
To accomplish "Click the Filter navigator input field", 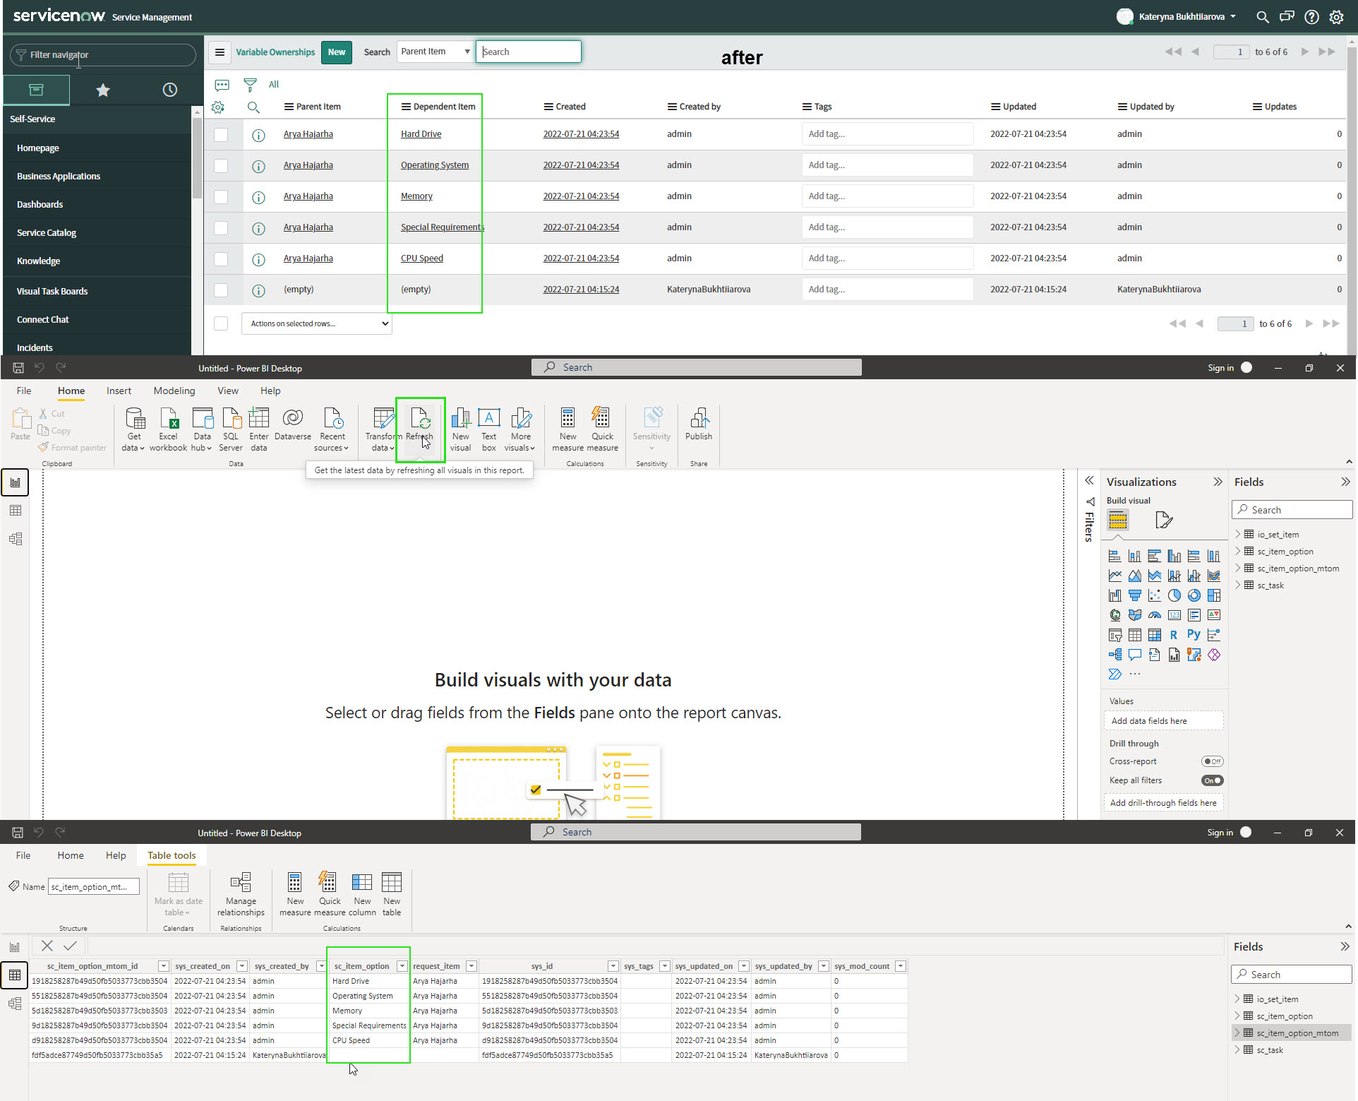I will tap(106, 55).
